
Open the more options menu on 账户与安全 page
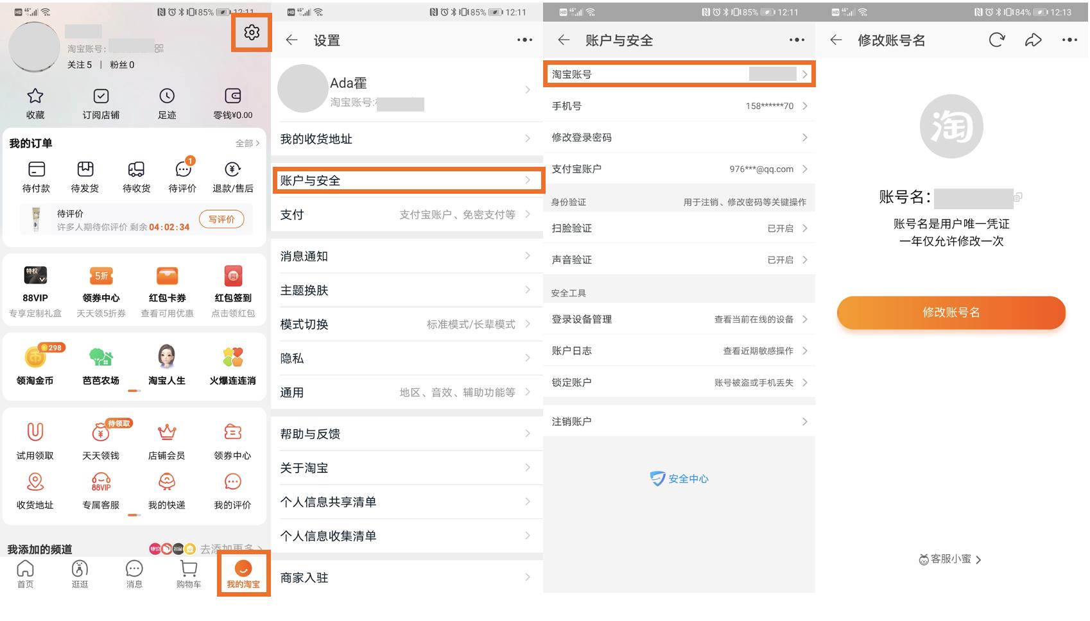pos(797,40)
